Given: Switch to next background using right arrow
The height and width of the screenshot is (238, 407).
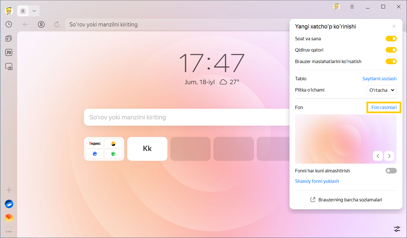Looking at the screenshot, I should click(x=389, y=156).
